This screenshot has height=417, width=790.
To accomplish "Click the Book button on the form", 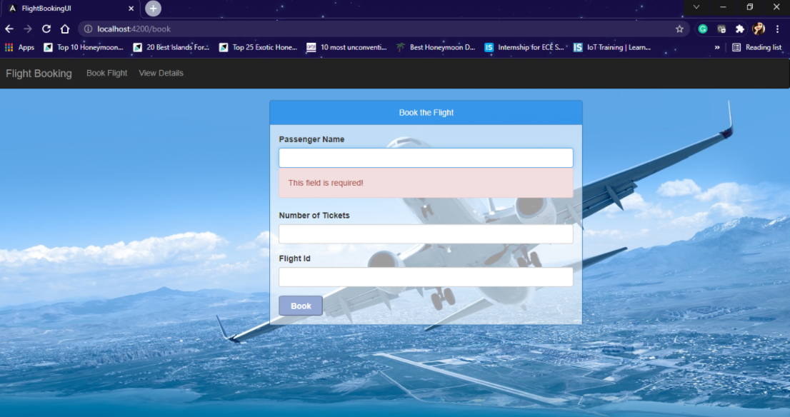I will click(300, 306).
